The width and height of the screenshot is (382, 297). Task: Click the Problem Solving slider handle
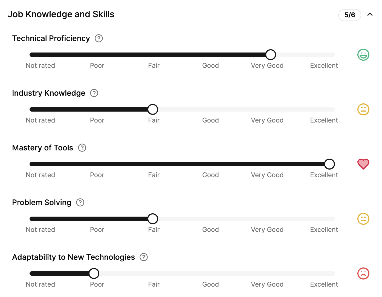153,219
